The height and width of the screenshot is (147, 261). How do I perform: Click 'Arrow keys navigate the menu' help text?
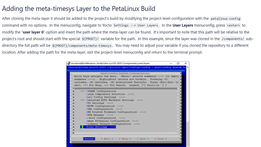click(96, 76)
